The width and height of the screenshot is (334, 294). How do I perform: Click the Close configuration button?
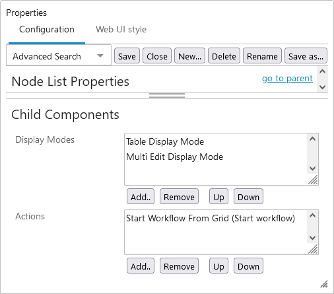point(157,55)
